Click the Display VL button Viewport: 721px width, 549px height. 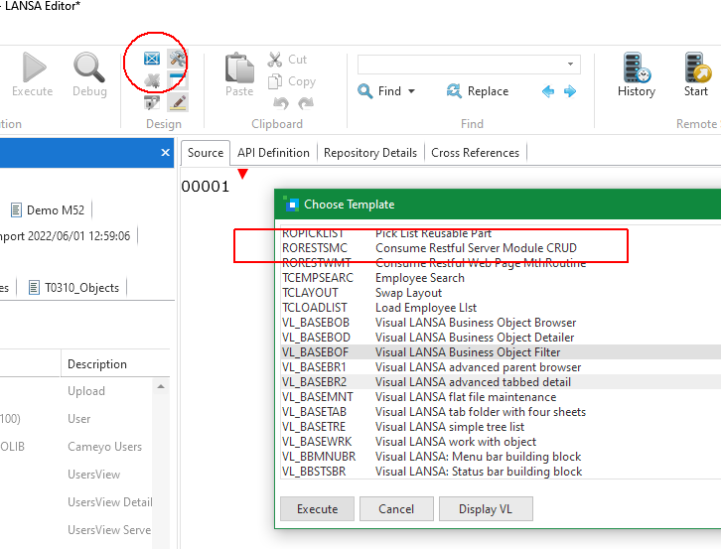pyautogui.click(x=485, y=509)
